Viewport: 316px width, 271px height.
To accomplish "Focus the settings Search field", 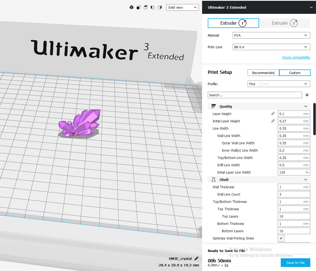I will click(x=255, y=95).
